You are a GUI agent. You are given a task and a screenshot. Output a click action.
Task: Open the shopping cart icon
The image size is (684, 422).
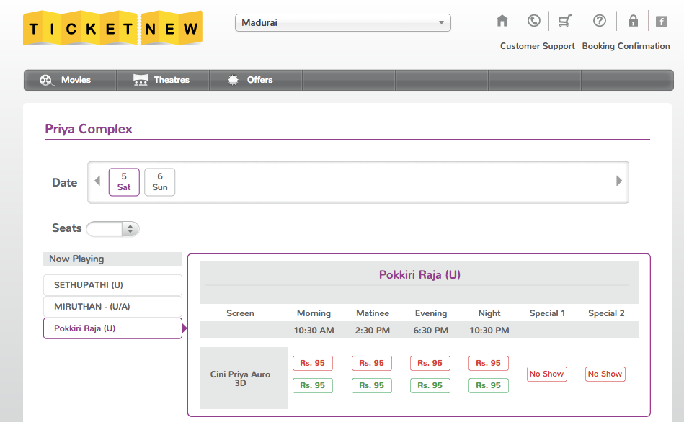(x=565, y=20)
